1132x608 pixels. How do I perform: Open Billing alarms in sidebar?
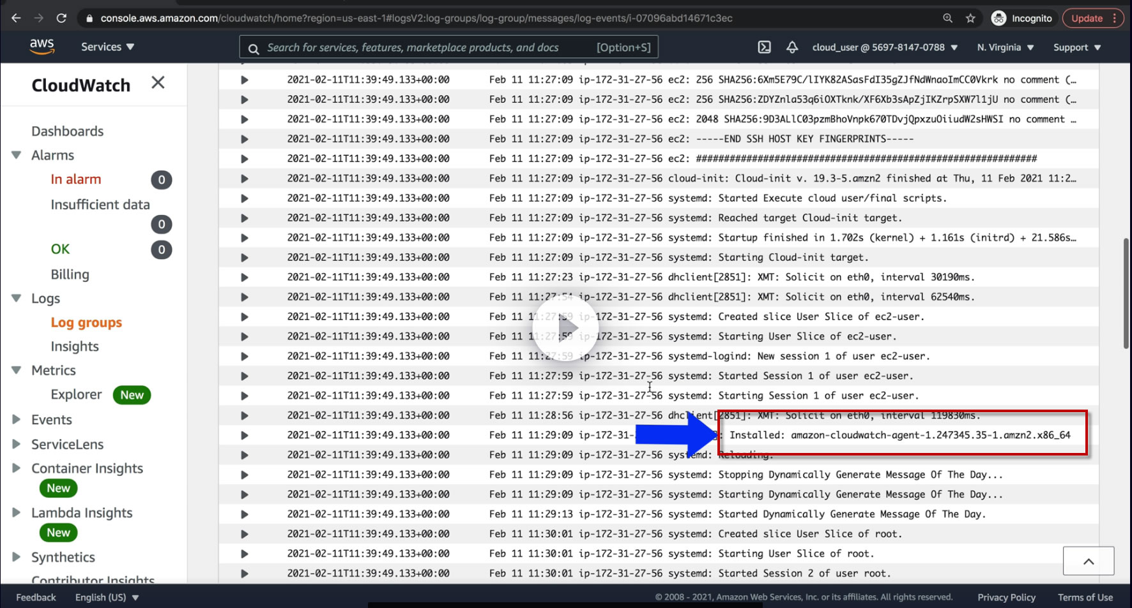coord(70,274)
